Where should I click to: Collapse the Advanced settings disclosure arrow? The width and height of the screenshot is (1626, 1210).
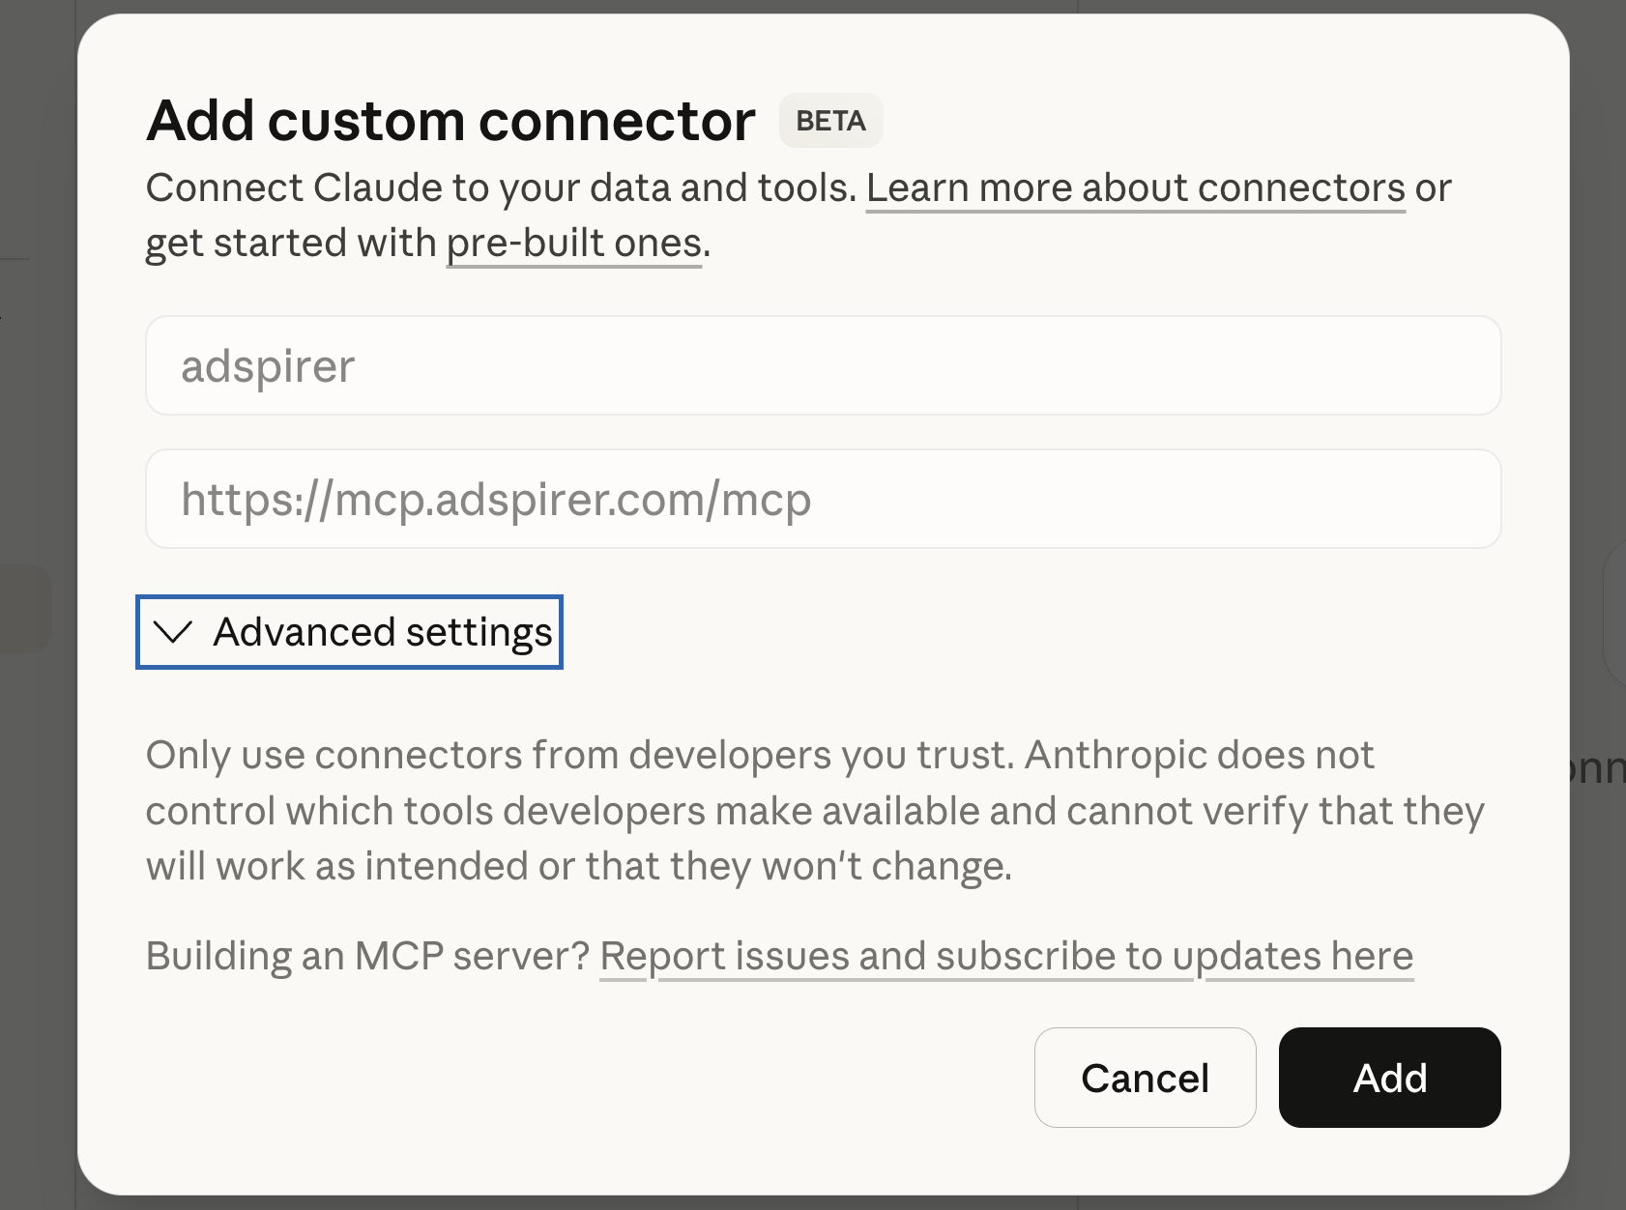(x=172, y=633)
